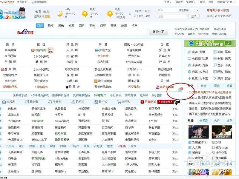239x179 pixels.
Task: Open the 来自星星的你 video thumbnail
Action: 199,132
